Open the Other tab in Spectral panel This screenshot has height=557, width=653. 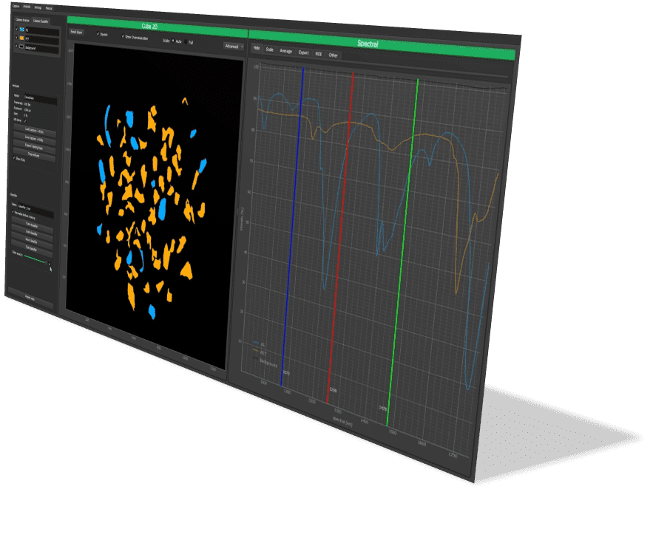(334, 55)
